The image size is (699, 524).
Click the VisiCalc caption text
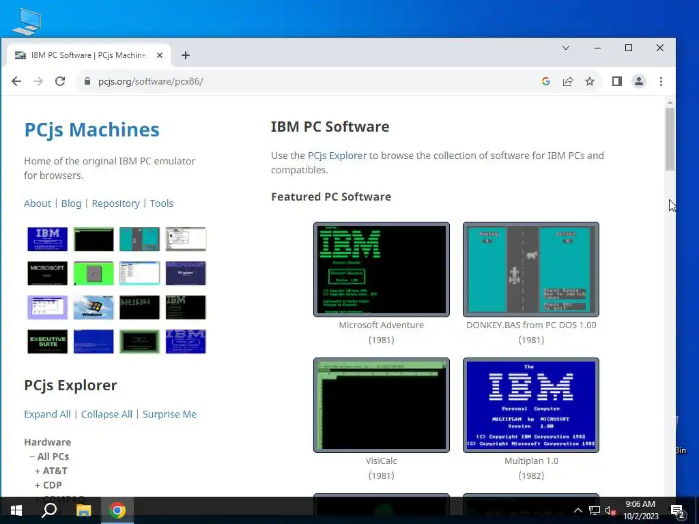coord(381,461)
